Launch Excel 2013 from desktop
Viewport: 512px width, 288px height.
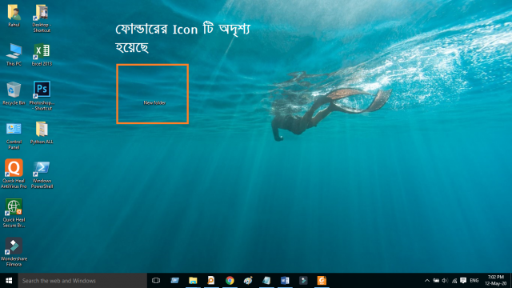pos(42,51)
